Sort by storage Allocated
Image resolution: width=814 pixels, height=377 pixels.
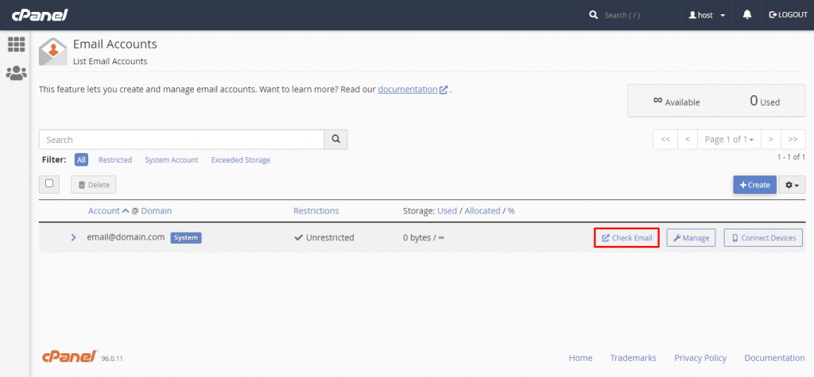(x=483, y=210)
